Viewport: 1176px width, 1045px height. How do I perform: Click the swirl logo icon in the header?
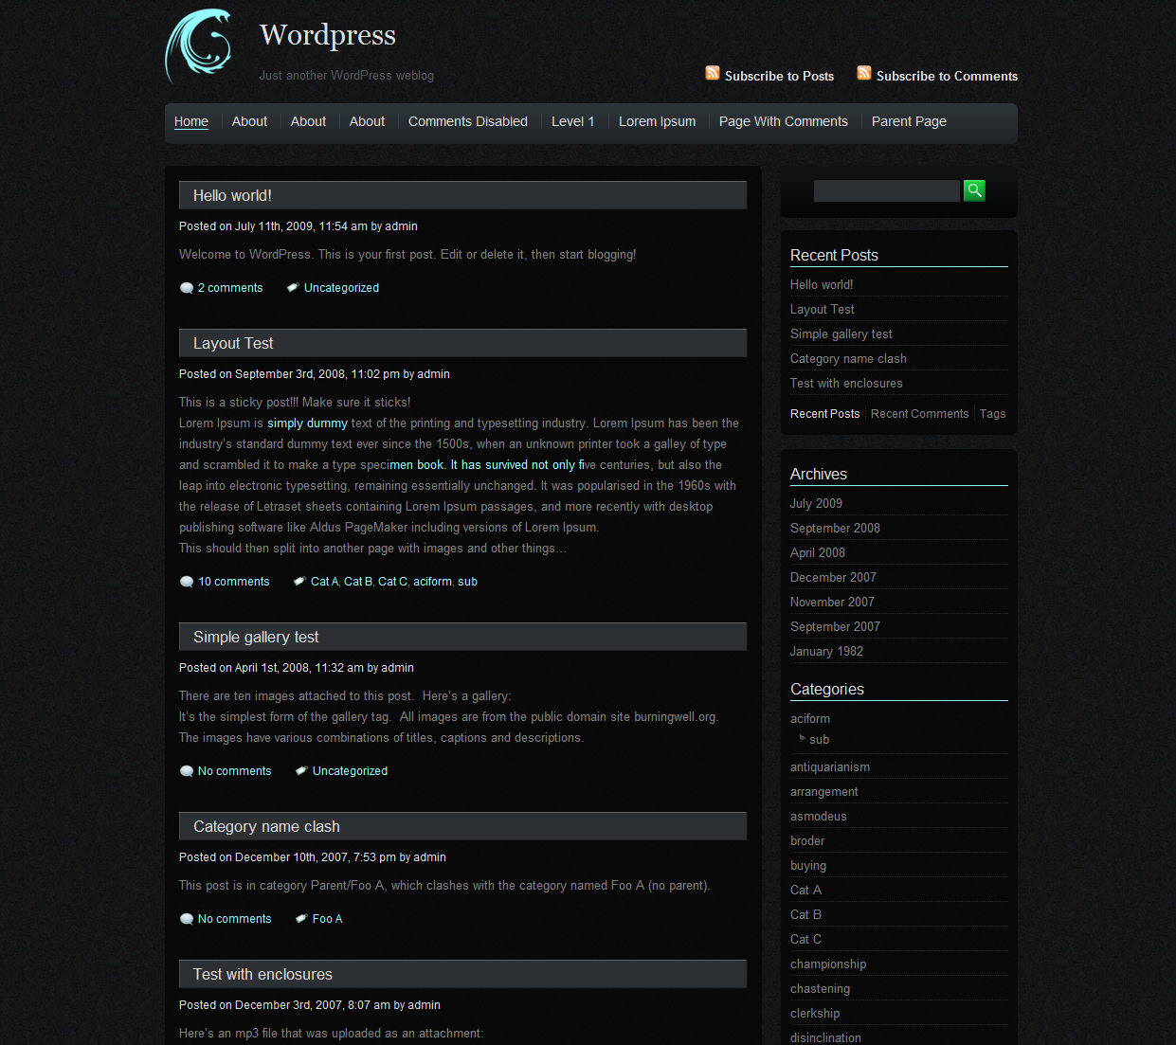pyautogui.click(x=197, y=44)
